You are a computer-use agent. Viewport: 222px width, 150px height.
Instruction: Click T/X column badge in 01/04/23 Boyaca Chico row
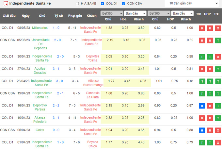216,142
